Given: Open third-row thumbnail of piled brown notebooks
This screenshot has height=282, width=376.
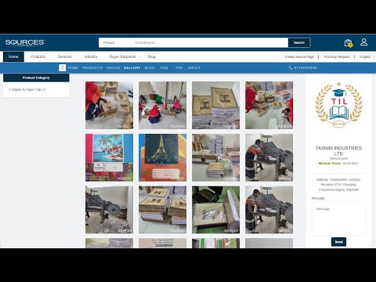Looking at the screenshot, I should pyautogui.click(x=162, y=210).
